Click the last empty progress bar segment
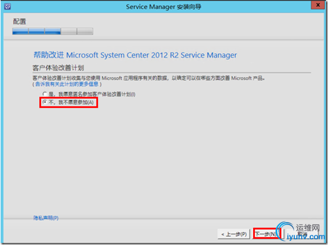This screenshot has width=328, height=245. [x=85, y=31]
